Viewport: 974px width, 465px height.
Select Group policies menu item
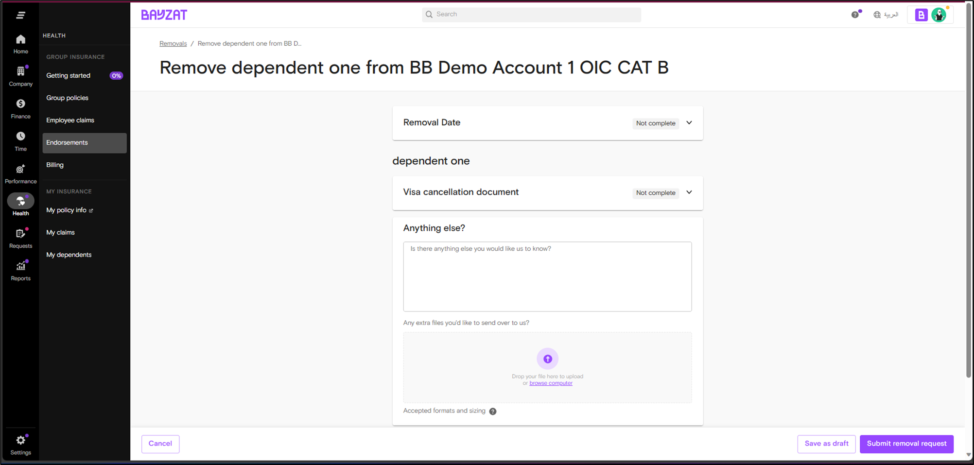(x=68, y=98)
